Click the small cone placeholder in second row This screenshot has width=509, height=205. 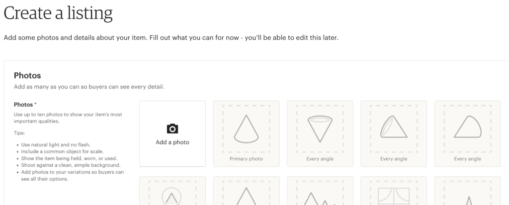click(x=467, y=191)
